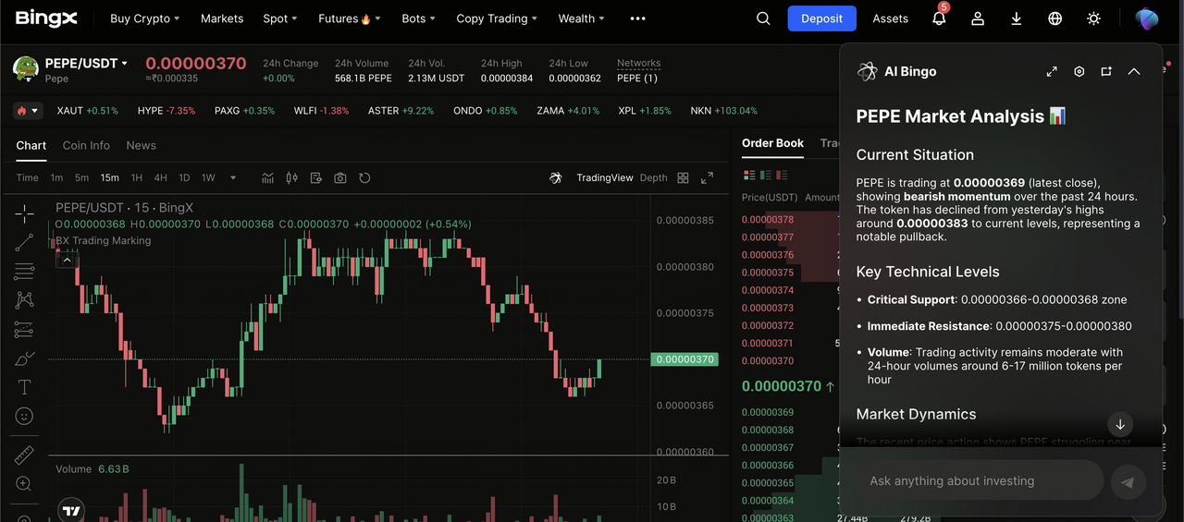Viewport: 1184px width, 522px height.
Task: Pick the brush drawing tool
Action: point(24,358)
